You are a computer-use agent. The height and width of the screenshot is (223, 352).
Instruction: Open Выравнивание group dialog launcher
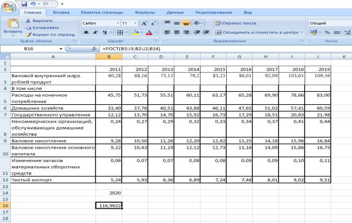(x=302, y=41)
